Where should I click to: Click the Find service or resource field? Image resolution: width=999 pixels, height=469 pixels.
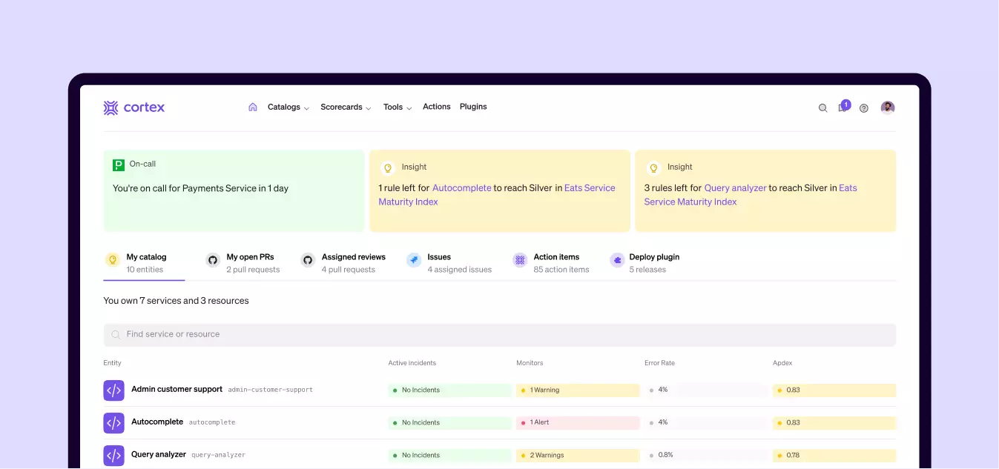click(x=499, y=334)
